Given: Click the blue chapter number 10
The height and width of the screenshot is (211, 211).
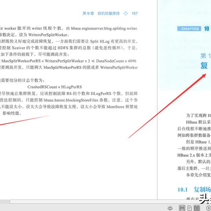Looking at the screenshot, I should tap(207, 29).
